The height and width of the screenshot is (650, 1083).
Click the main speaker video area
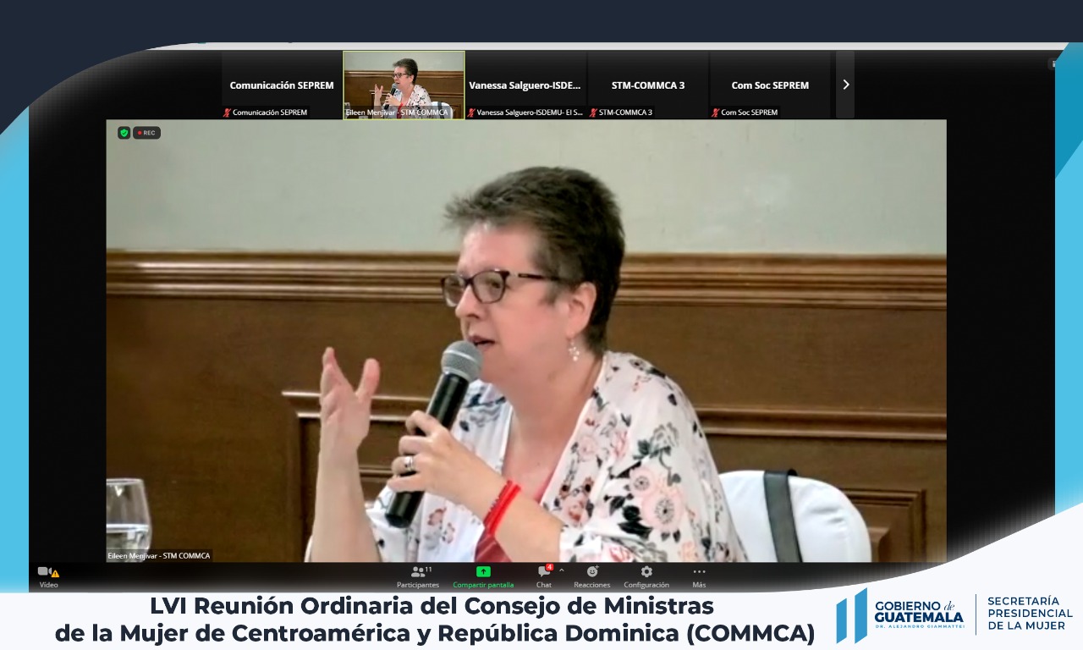point(525,339)
